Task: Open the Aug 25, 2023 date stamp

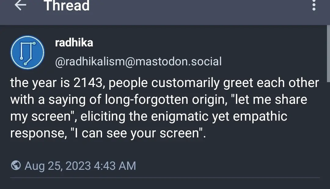Action: 58,166
